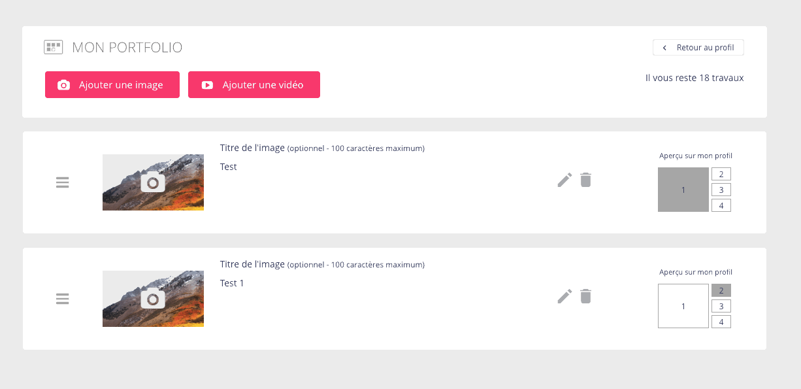Click the camera icon on Test 1 thumbnail
The width and height of the screenshot is (801, 389).
click(153, 299)
